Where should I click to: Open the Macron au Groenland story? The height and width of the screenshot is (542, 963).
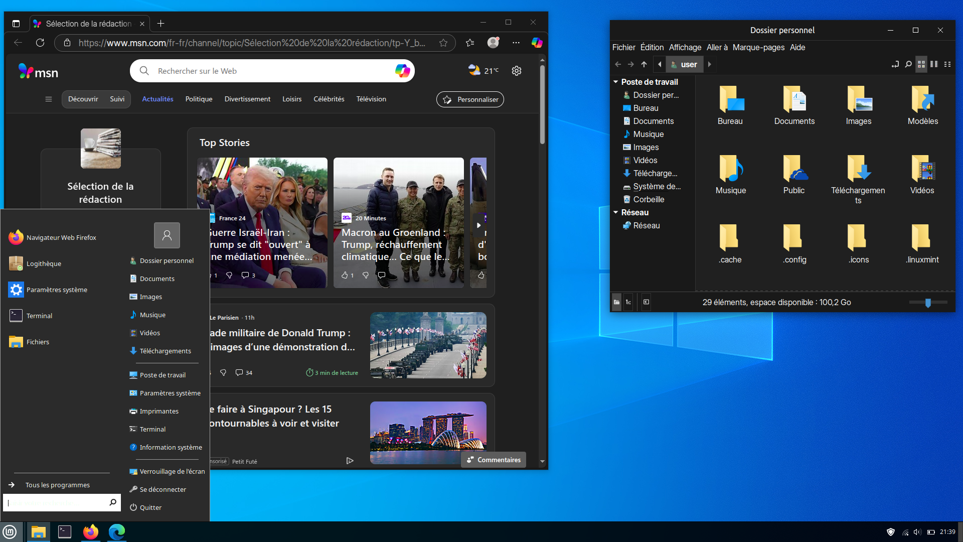click(399, 223)
